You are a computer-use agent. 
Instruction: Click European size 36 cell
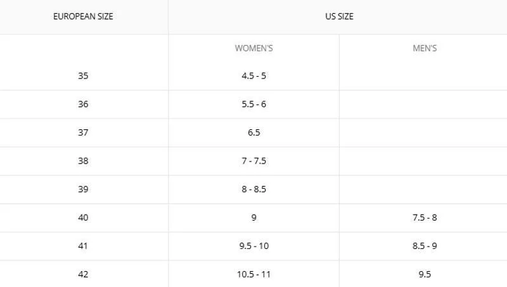pyautogui.click(x=83, y=105)
